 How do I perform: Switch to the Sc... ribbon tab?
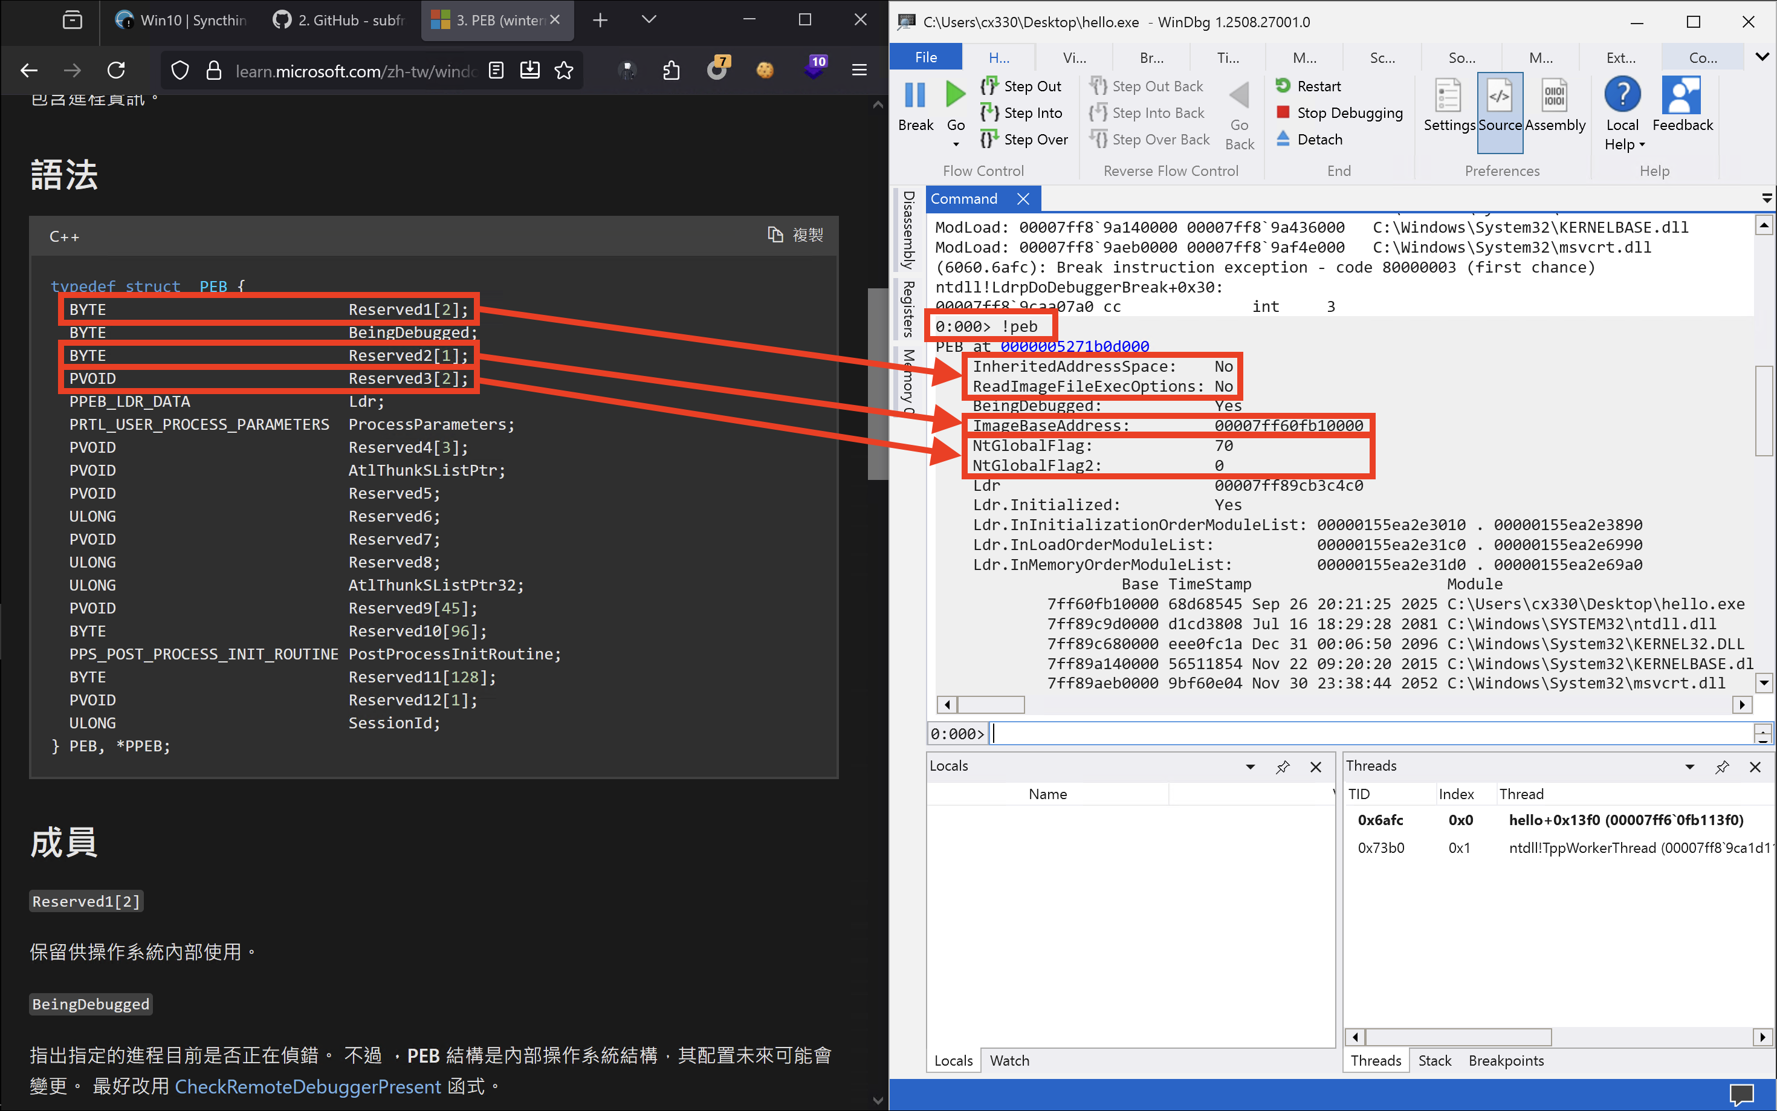coord(1382,57)
